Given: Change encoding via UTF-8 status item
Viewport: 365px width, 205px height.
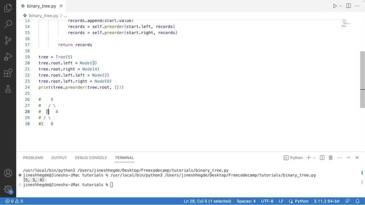Looking at the screenshot, I should (x=267, y=201).
